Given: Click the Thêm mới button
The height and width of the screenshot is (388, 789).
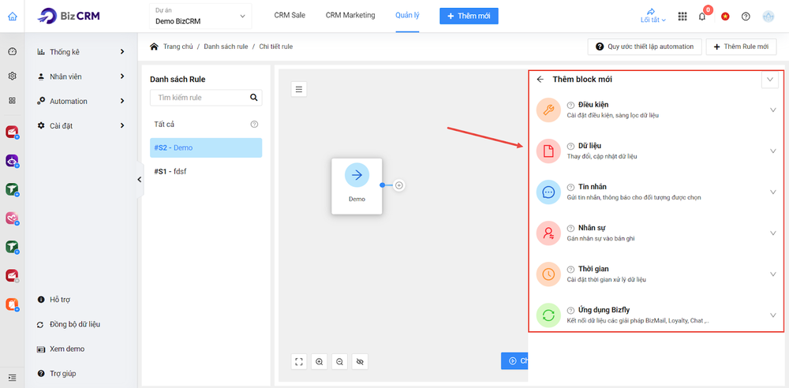Looking at the screenshot, I should [469, 16].
